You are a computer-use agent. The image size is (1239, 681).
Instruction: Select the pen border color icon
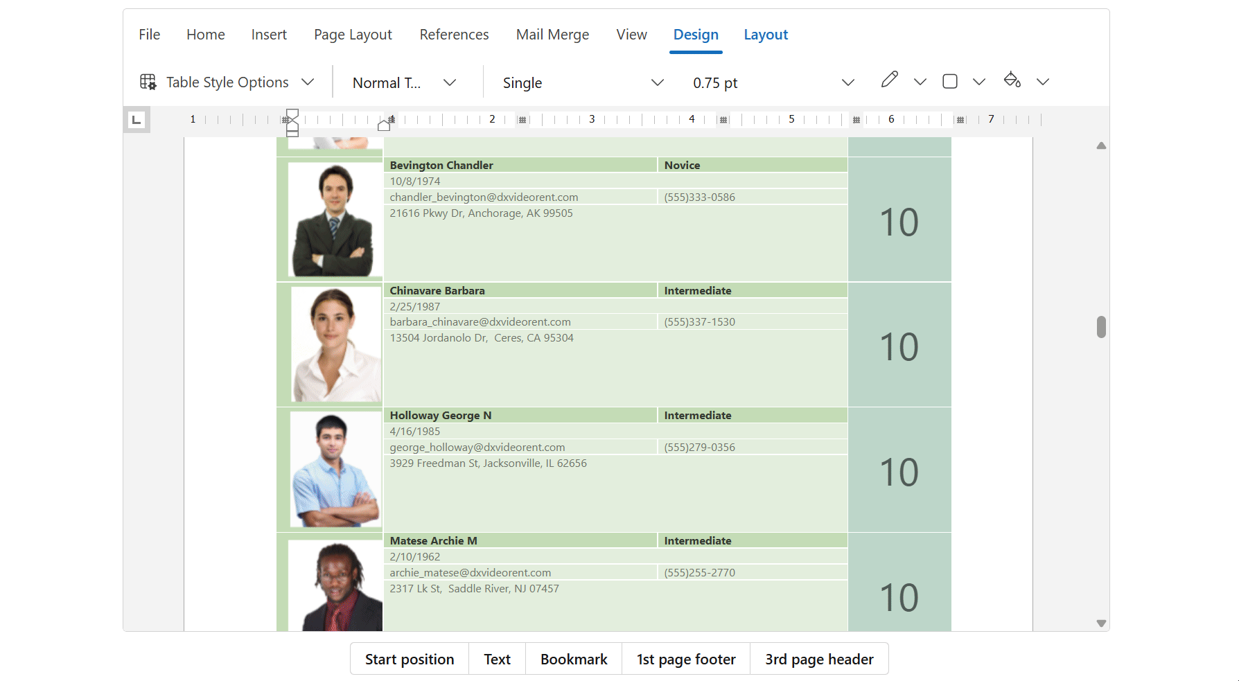tap(889, 80)
